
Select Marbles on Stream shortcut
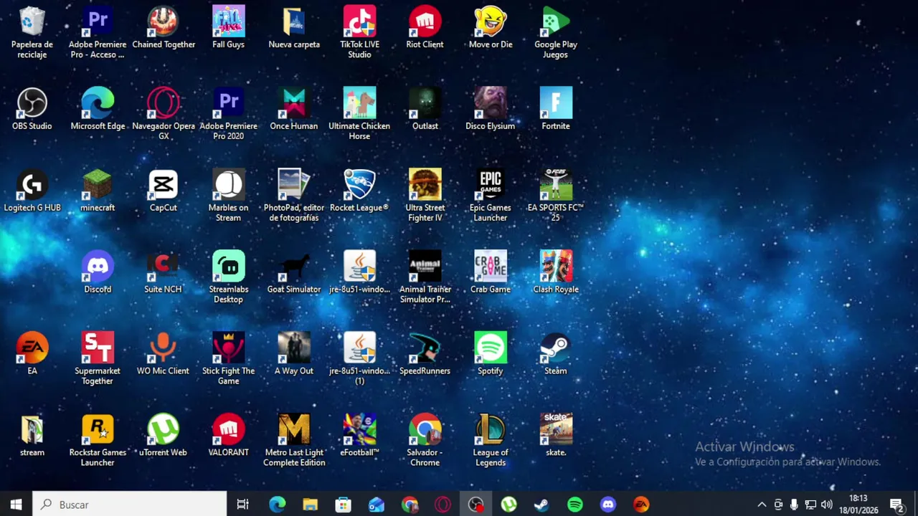click(228, 196)
